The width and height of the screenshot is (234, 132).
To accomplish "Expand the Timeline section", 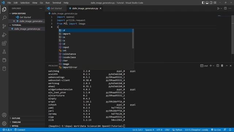I will (27, 122).
